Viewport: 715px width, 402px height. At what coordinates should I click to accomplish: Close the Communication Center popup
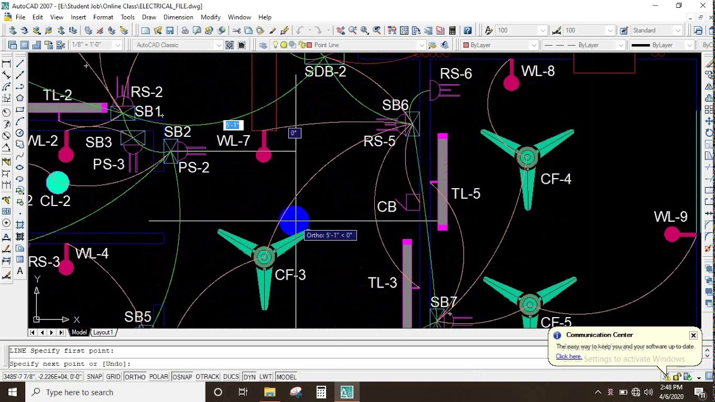click(x=693, y=336)
